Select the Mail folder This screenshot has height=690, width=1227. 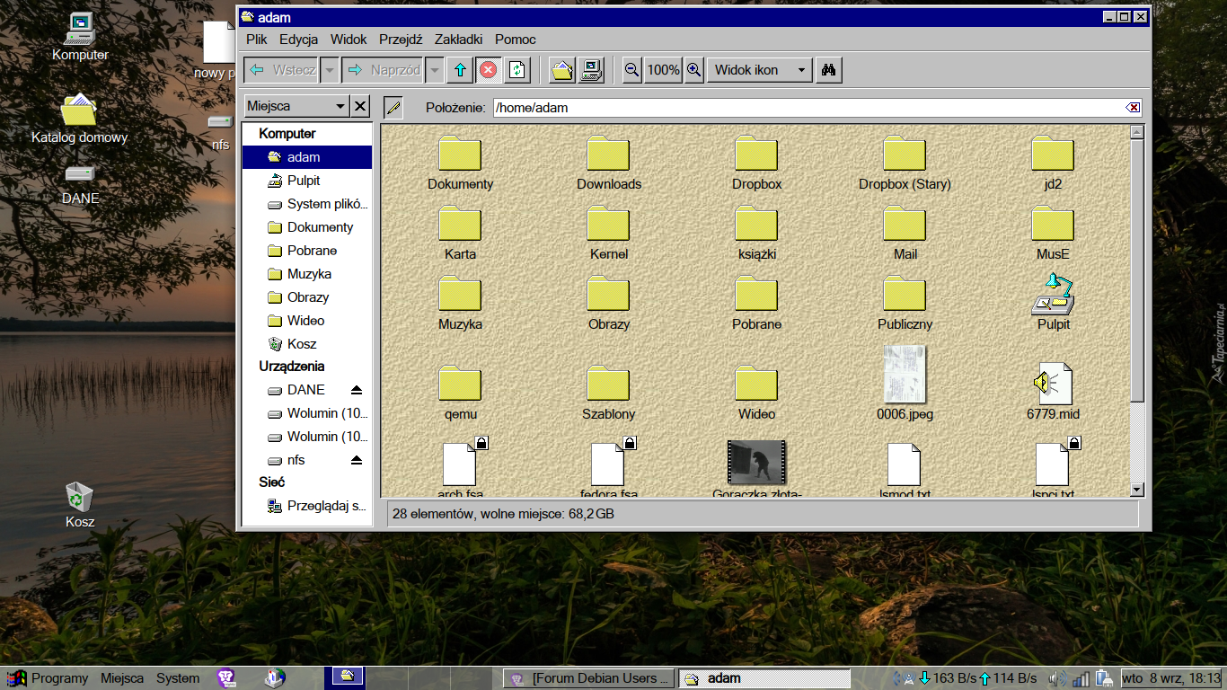[905, 233]
